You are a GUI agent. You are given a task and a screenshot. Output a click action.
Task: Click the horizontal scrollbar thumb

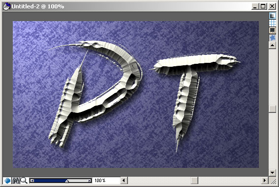194,181
